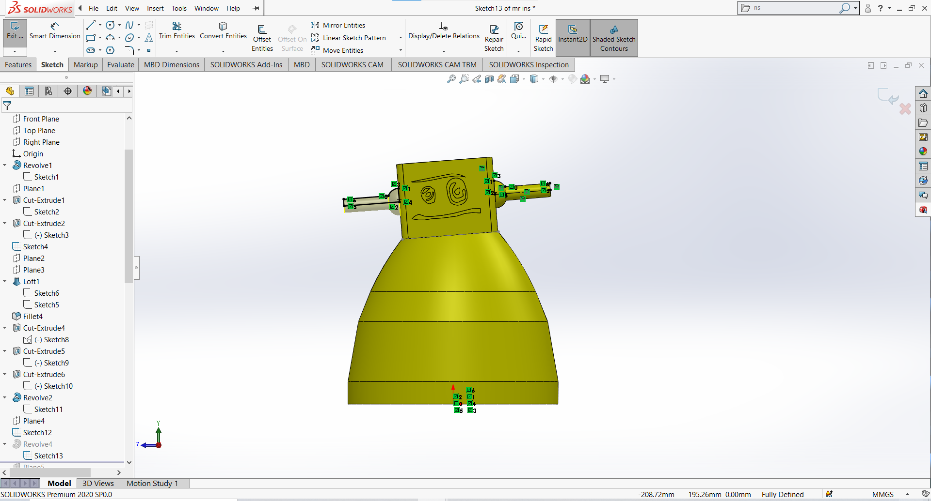Select the Spline sketch tool

tap(129, 25)
